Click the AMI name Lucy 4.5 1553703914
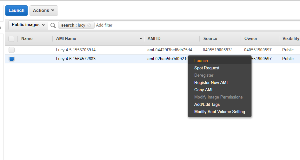 point(76,50)
